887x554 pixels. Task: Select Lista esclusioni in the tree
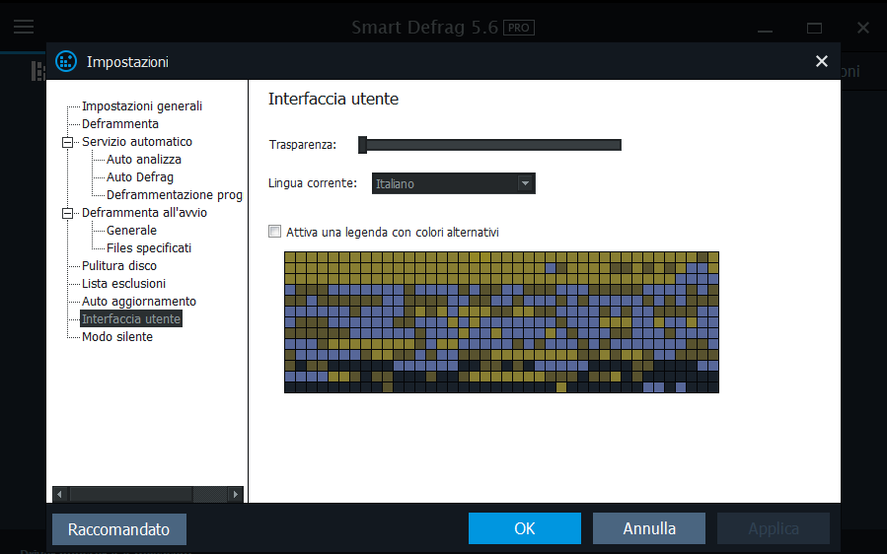[124, 284]
